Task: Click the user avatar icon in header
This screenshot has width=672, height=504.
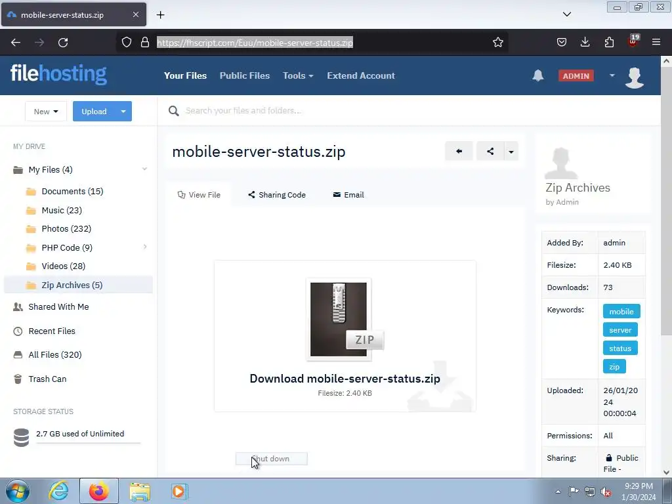Action: pyautogui.click(x=635, y=77)
